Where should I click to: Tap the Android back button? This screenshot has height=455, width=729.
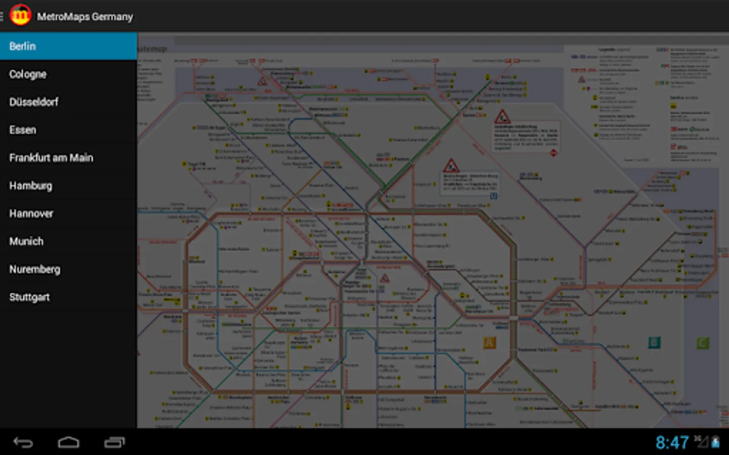click(x=23, y=443)
